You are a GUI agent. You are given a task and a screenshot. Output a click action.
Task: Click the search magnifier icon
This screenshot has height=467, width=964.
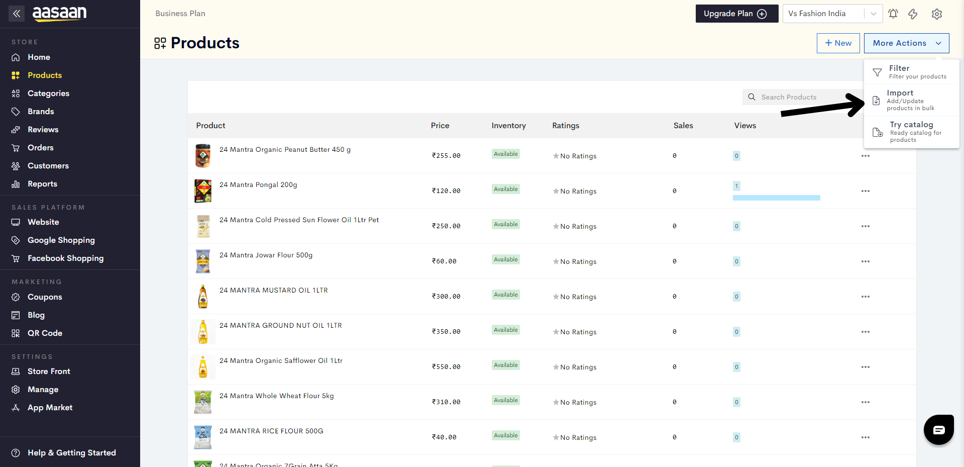pos(752,97)
